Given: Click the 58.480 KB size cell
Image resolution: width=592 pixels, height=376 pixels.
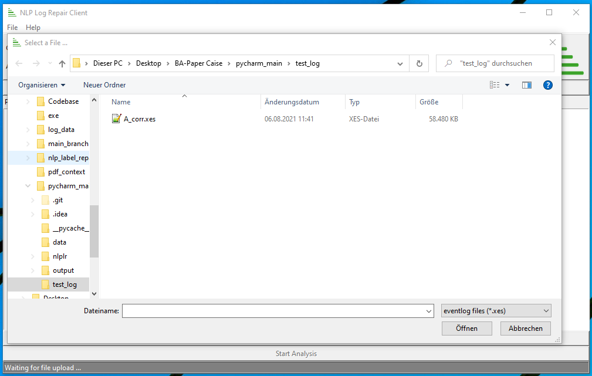Looking at the screenshot, I should (x=443, y=119).
